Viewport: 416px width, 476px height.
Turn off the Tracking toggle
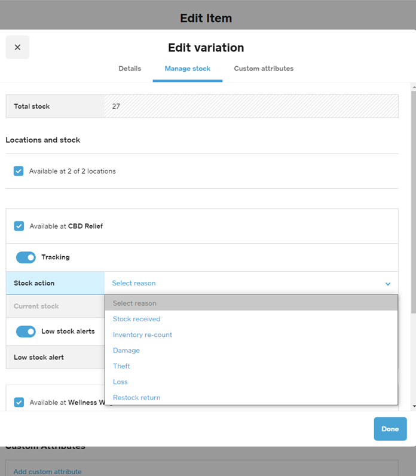pyautogui.click(x=26, y=257)
